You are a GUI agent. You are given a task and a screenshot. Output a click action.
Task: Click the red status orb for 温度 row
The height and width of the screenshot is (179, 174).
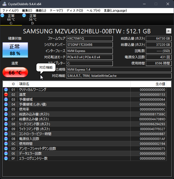tap(6, 94)
